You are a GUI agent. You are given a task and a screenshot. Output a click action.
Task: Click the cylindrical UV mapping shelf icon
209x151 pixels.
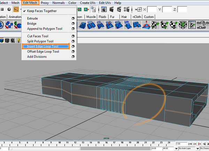164,25
